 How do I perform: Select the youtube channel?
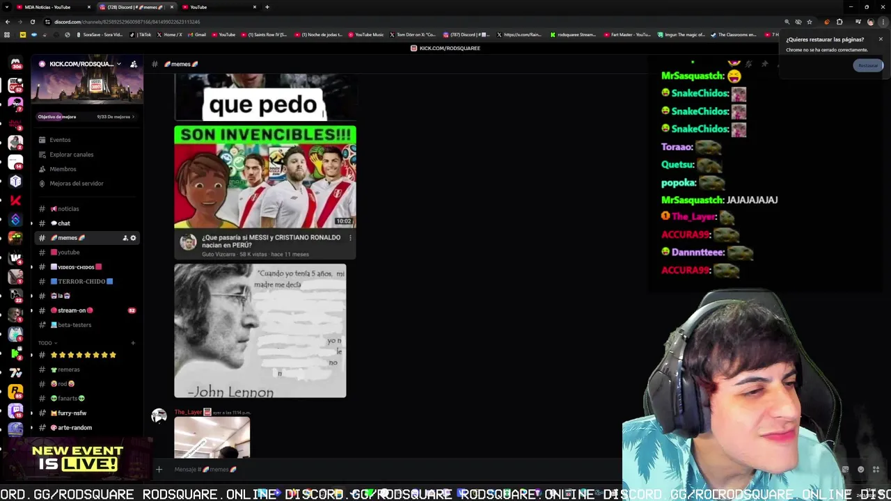(87, 253)
